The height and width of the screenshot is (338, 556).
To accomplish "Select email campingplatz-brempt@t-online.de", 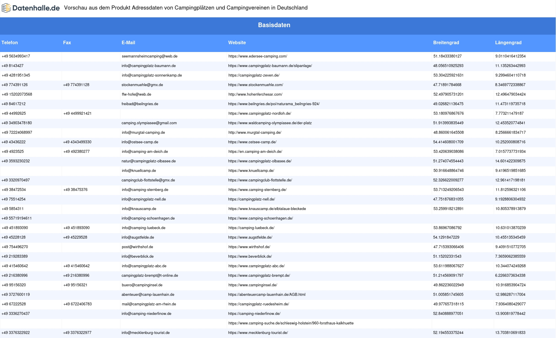I will pyautogui.click(x=150, y=276).
